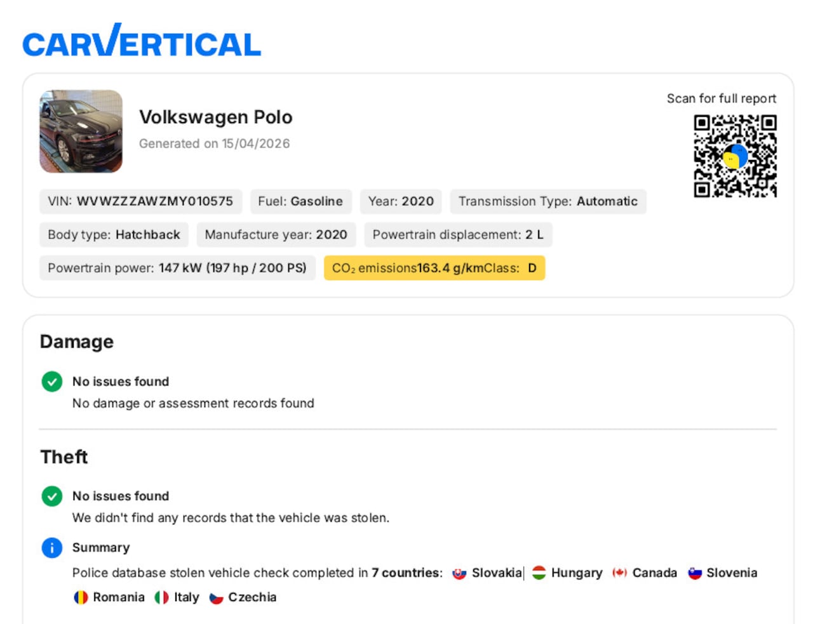Image resolution: width=813 pixels, height=624 pixels.
Task: Open the Volkswagen Polo car thumbnail
Action: 81,131
